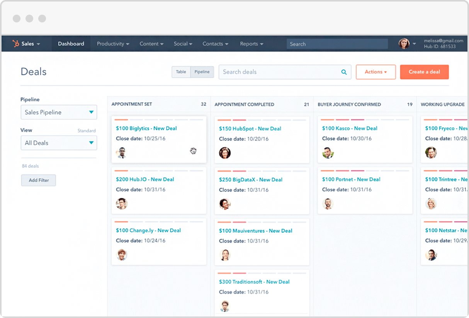This screenshot has height=318, width=469.
Task: Open the Reports menu
Action: [251, 44]
